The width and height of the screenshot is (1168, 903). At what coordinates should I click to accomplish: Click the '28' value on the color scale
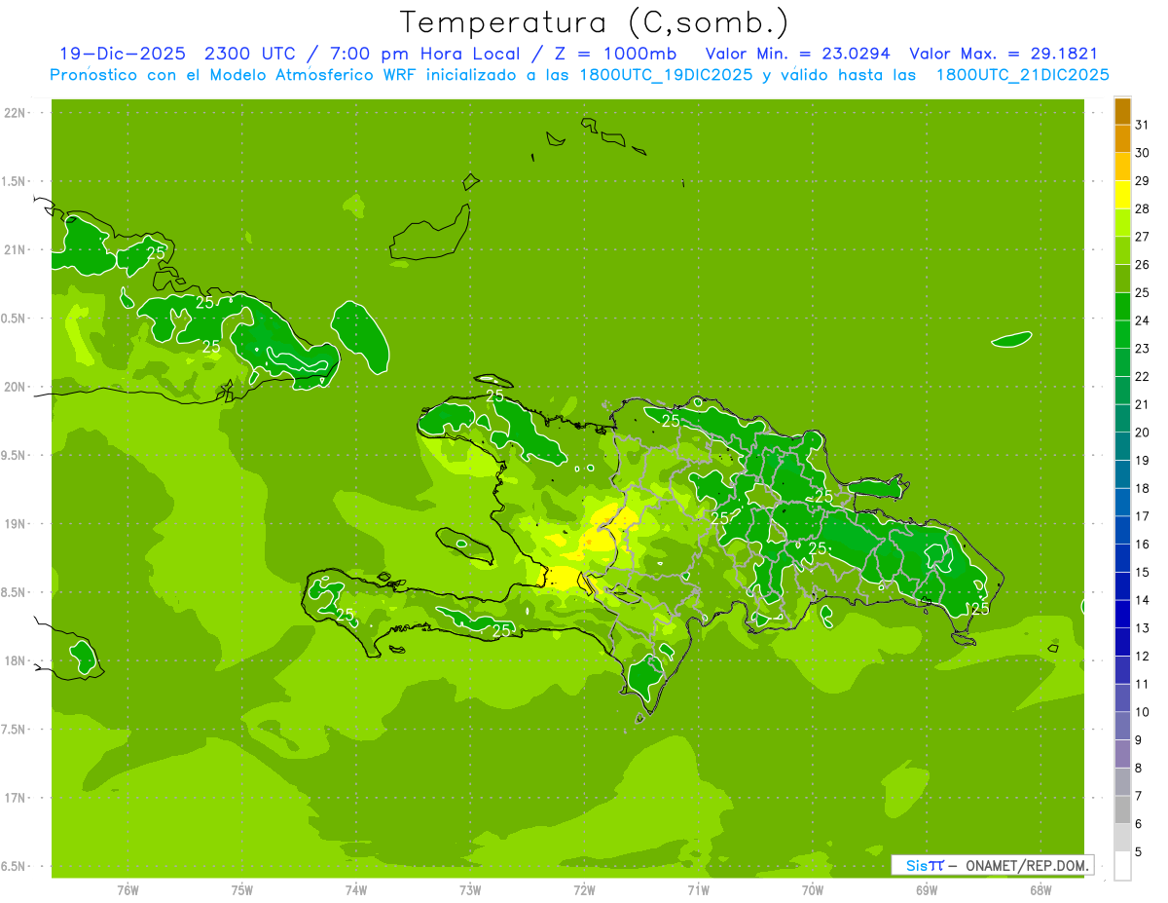pyautogui.click(x=1142, y=208)
